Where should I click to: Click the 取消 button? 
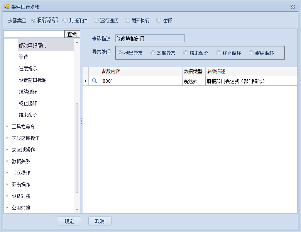[100, 221]
